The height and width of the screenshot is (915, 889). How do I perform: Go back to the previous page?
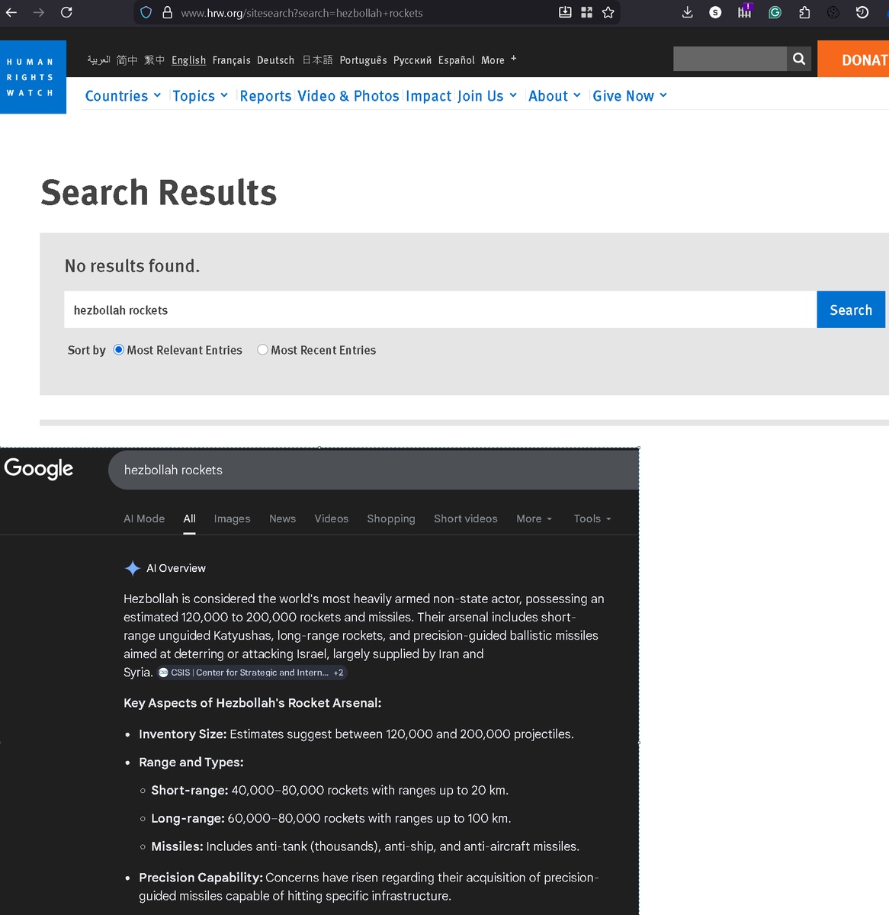11,12
